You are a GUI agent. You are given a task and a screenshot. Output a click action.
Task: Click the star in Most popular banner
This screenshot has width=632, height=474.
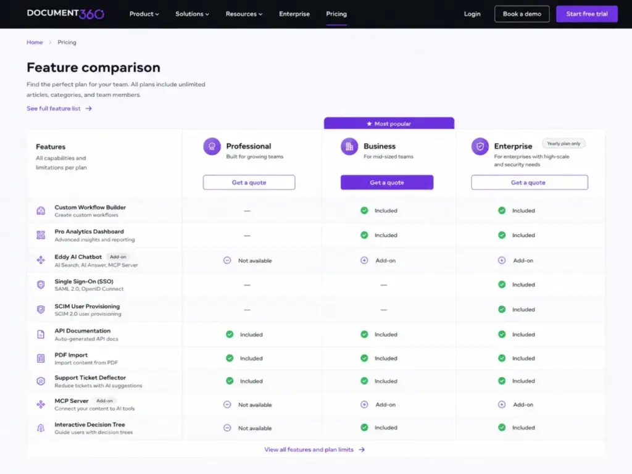(x=369, y=123)
